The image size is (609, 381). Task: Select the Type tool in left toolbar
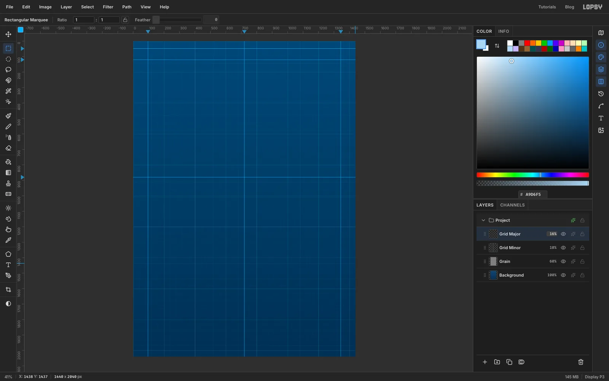point(8,265)
